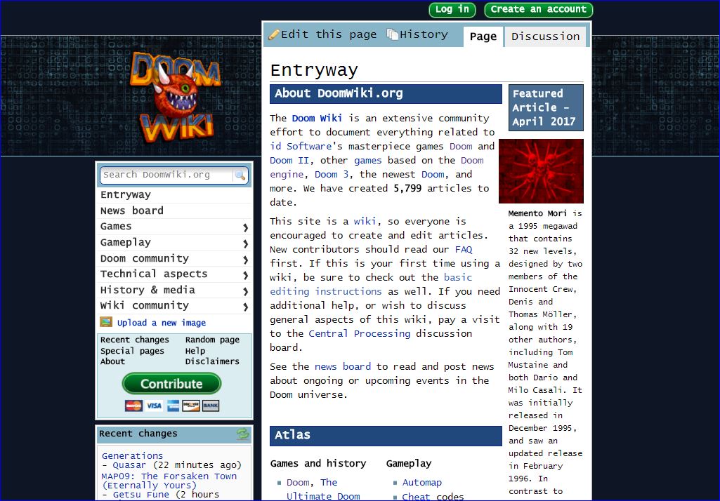Click the Doom Wiki cacodemon logo

click(175, 96)
